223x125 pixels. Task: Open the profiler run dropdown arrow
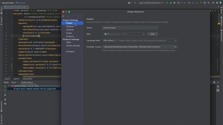pyautogui.click(x=181, y=3)
